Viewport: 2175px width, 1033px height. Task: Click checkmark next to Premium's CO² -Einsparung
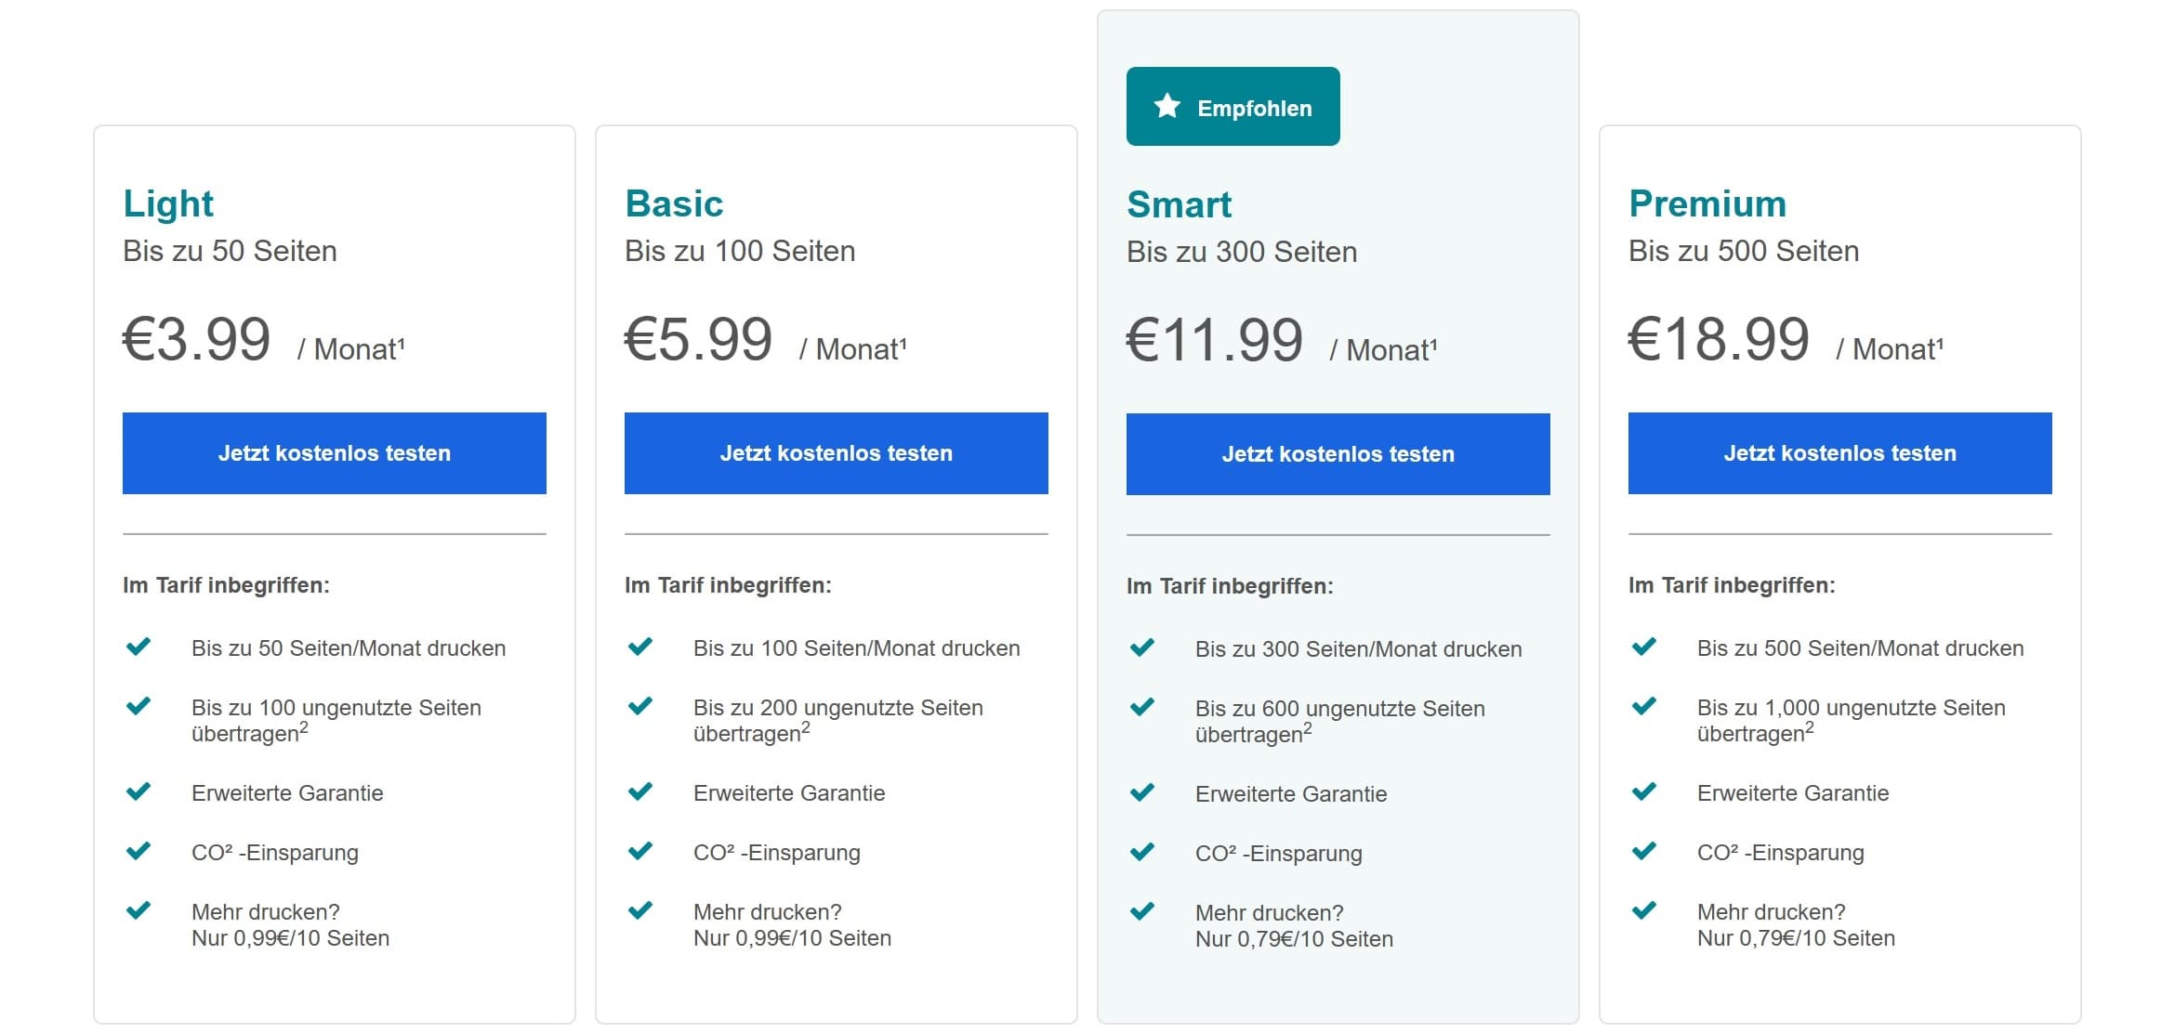[1644, 851]
